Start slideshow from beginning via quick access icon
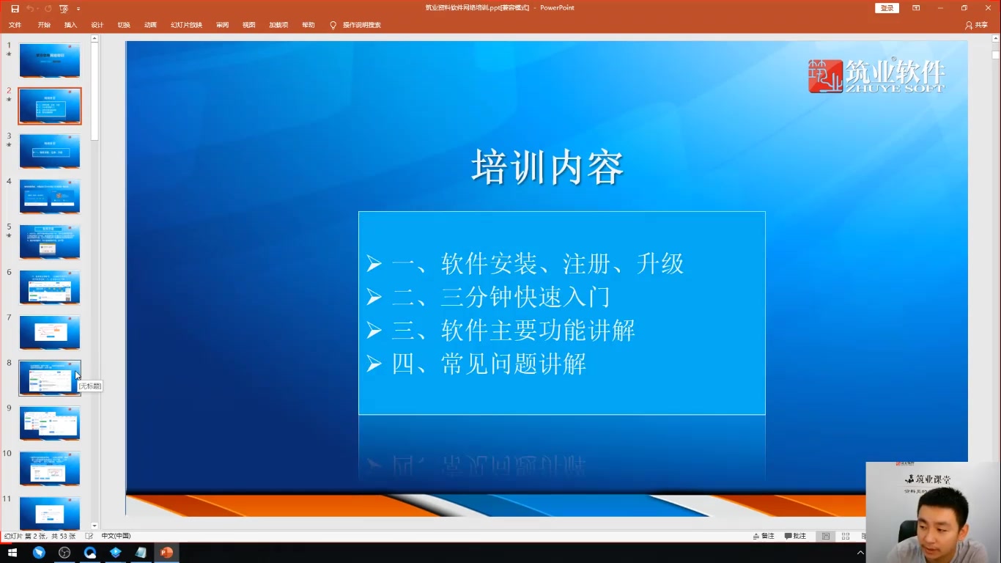1001x563 pixels. [64, 8]
